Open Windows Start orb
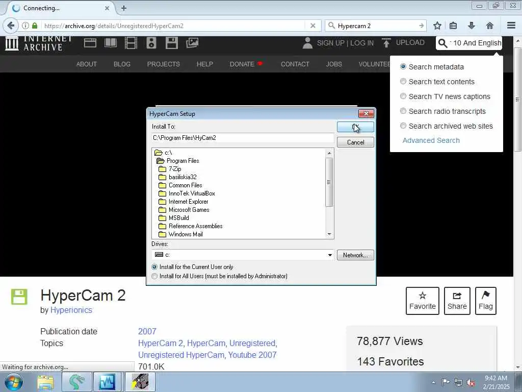The image size is (522, 392). pyautogui.click(x=14, y=382)
